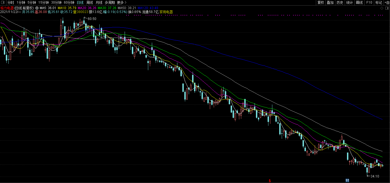Click the left panel toggle icon
Viewport: 390px width, 183px height.
tap(2, 2)
